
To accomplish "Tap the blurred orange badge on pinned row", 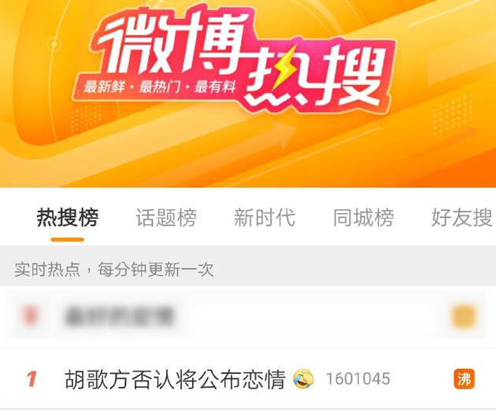I will point(464,316).
